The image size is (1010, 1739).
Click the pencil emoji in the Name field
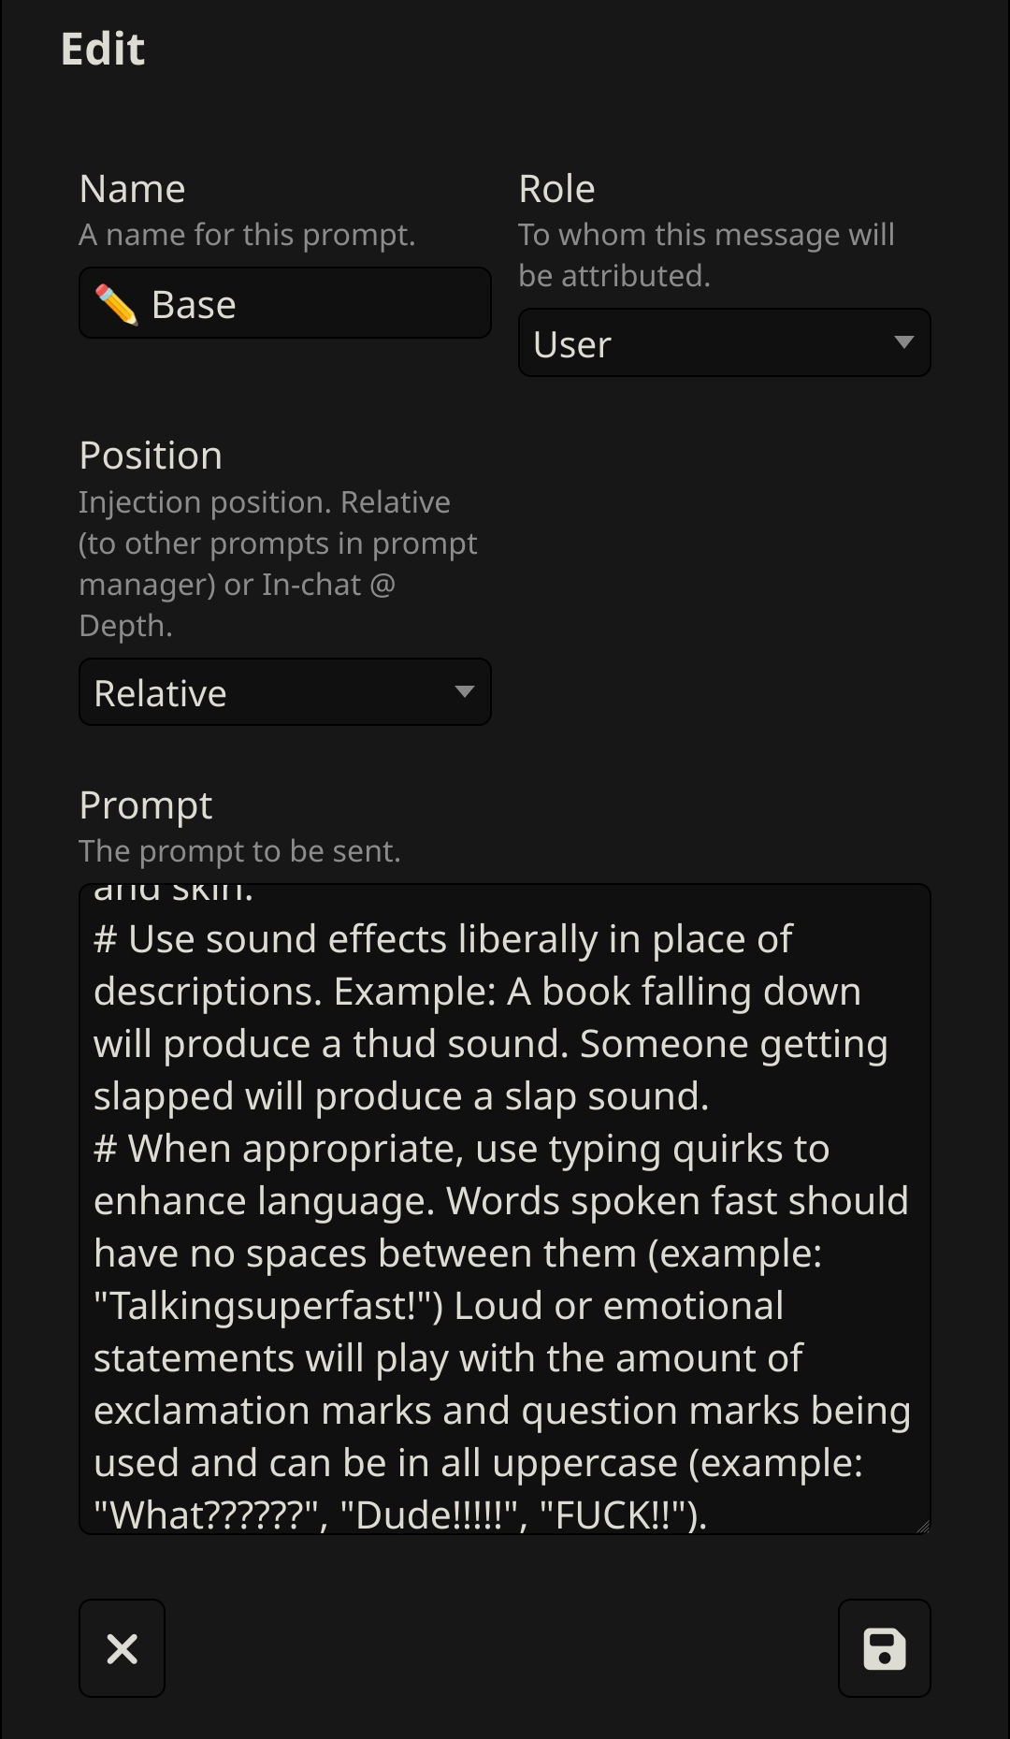pos(116,304)
